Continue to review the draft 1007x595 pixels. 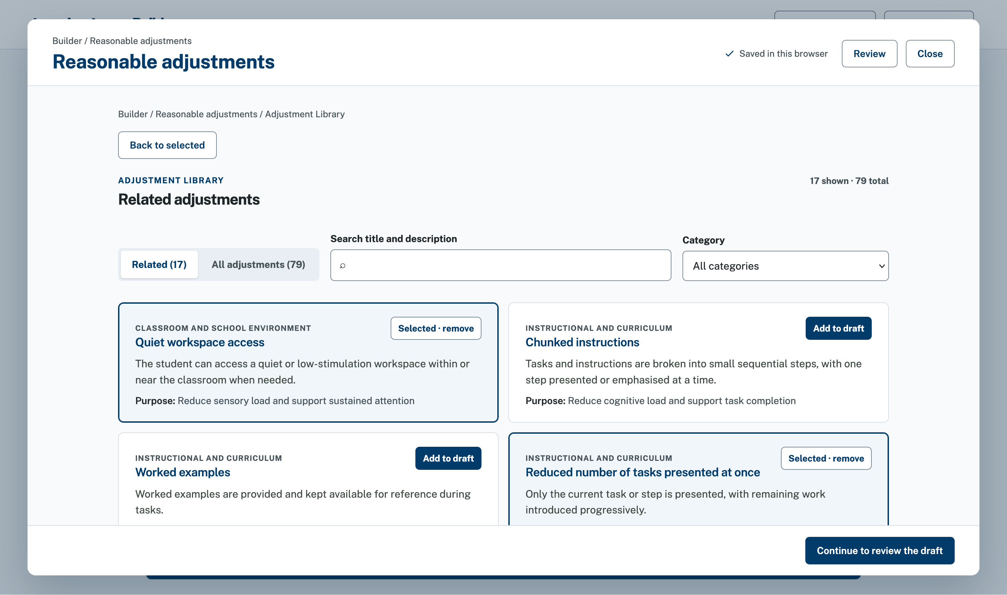[x=879, y=551]
